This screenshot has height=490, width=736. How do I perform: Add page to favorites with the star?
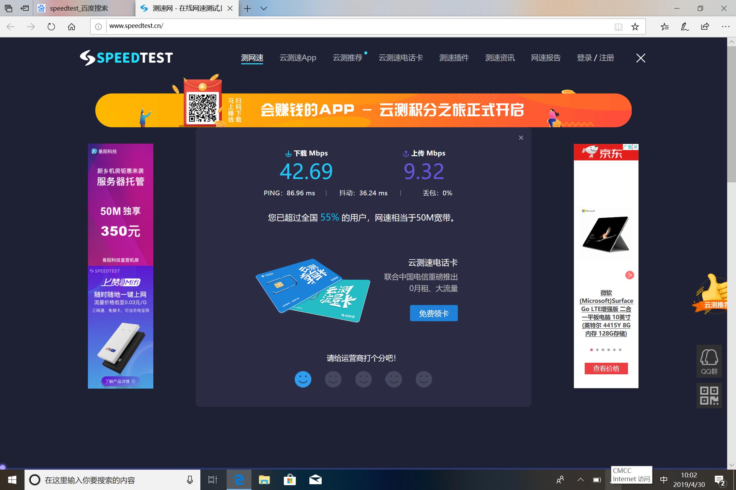pyautogui.click(x=634, y=26)
